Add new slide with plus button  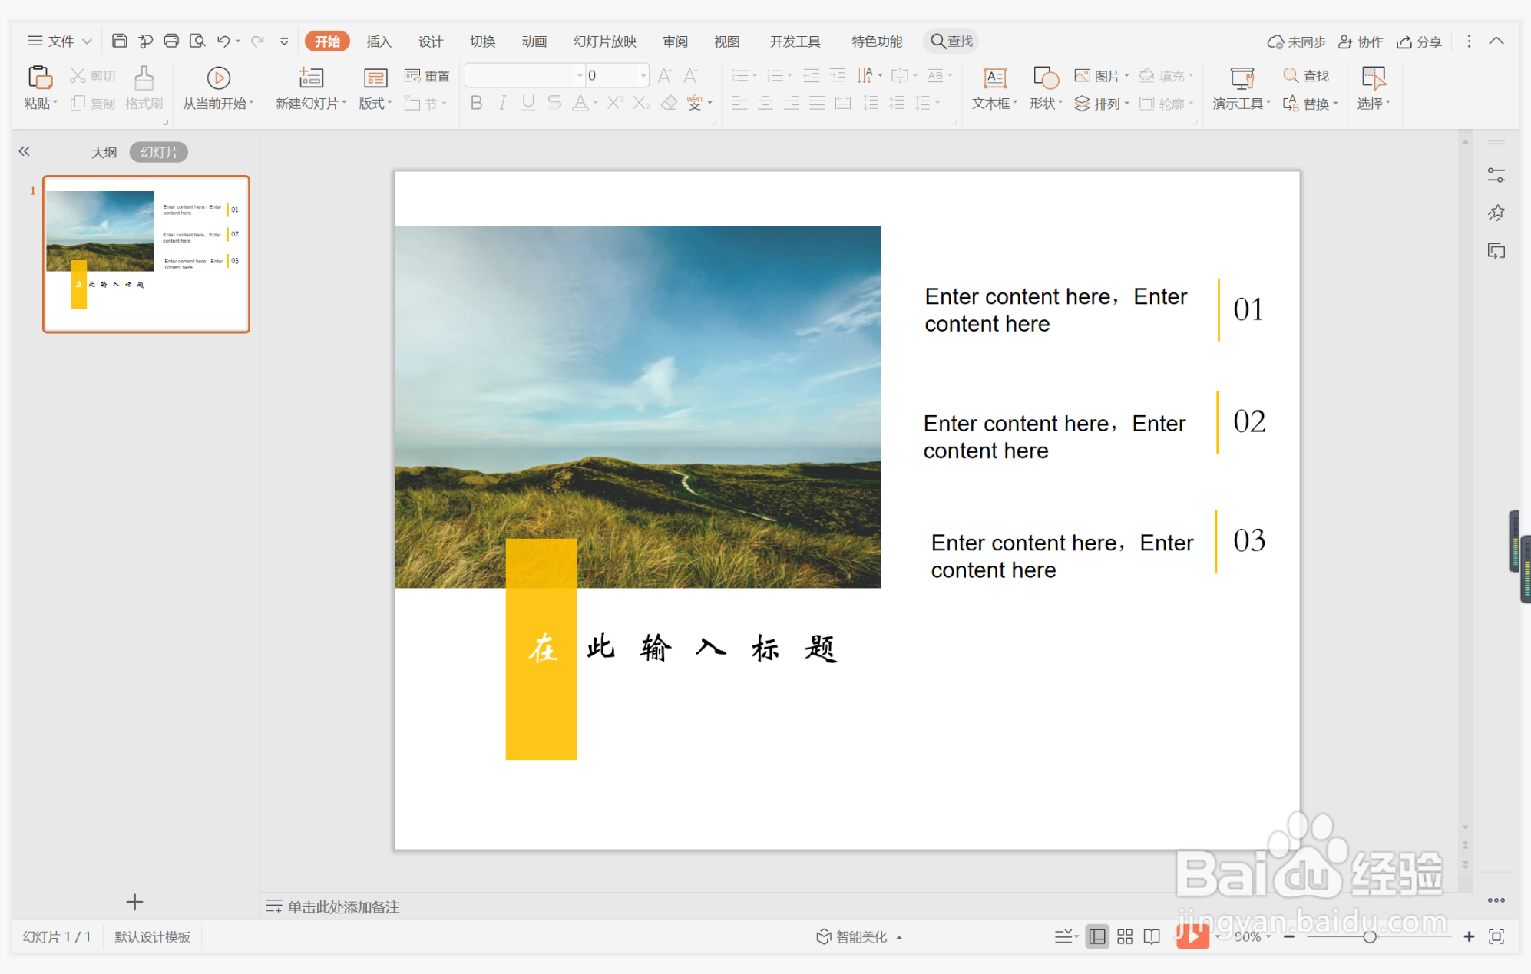tap(134, 902)
